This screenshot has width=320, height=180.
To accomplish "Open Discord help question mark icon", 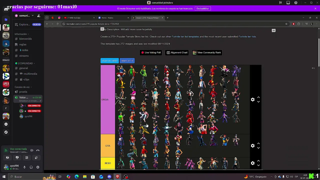I will (x=296, y=3).
